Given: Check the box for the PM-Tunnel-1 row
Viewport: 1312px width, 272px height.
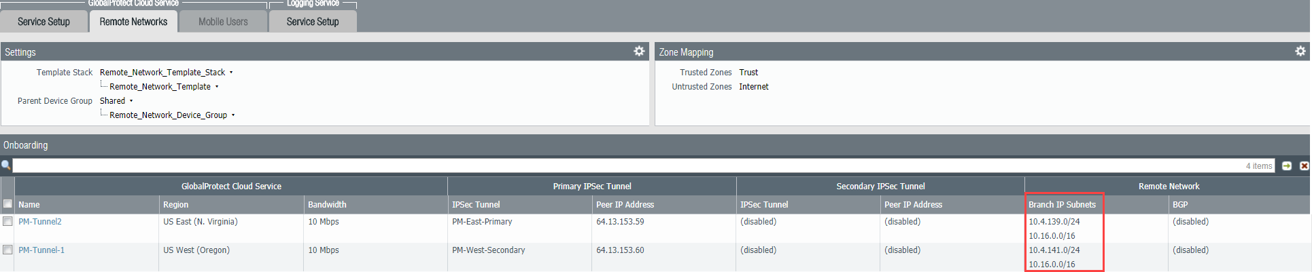Looking at the screenshot, I should (7, 250).
